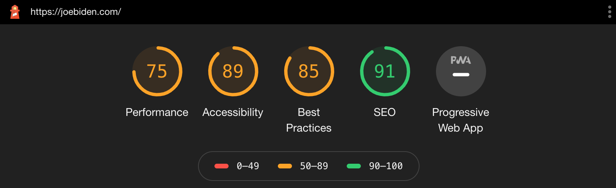Jump to the Performance label
This screenshot has width=616, height=188.
157,112
